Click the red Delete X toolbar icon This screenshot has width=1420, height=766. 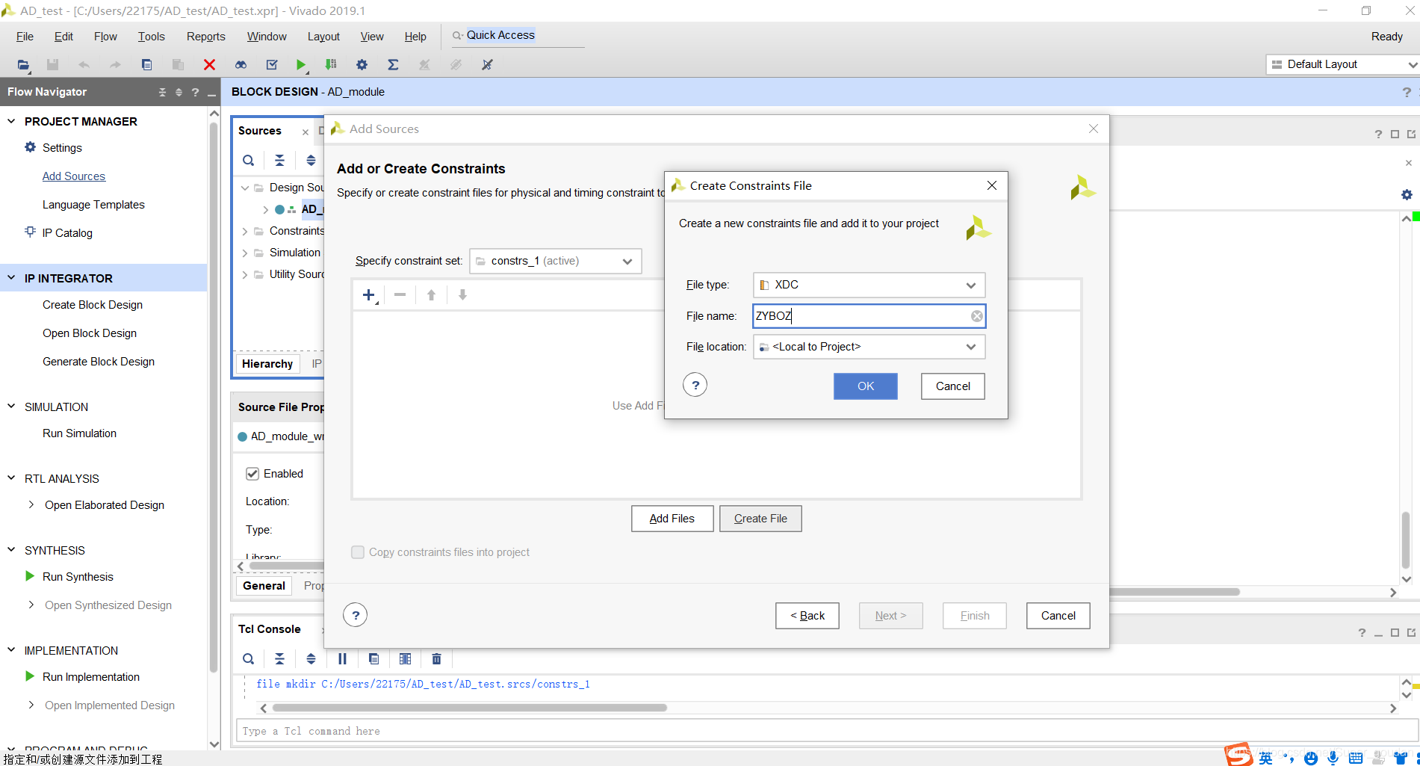coord(210,65)
